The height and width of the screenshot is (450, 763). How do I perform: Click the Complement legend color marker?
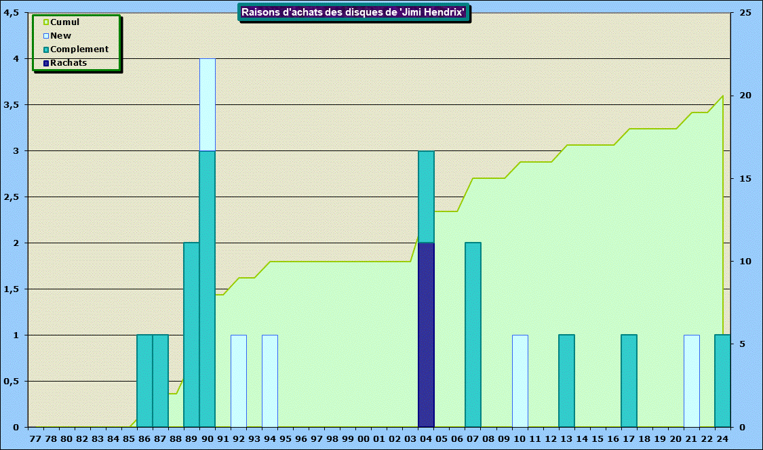tap(46, 49)
